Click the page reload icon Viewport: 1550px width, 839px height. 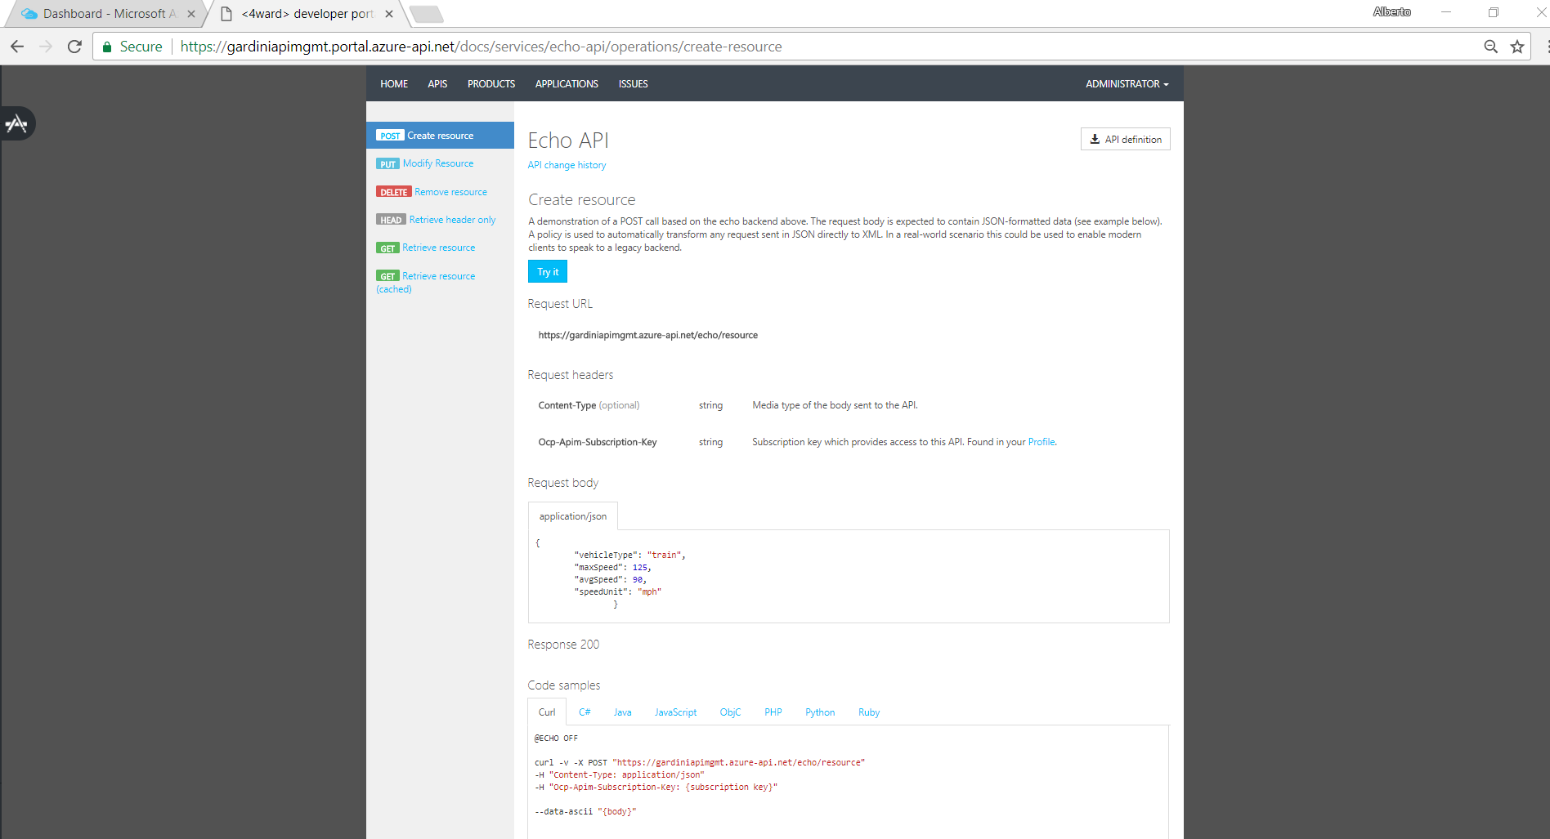pyautogui.click(x=74, y=47)
